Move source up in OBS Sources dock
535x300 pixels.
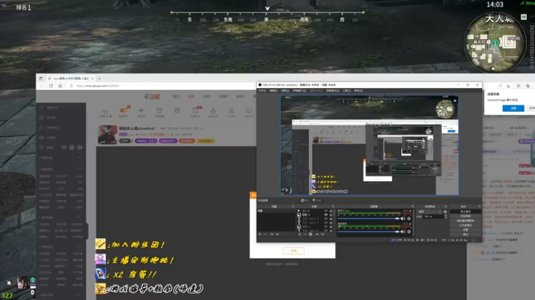coord(317,235)
